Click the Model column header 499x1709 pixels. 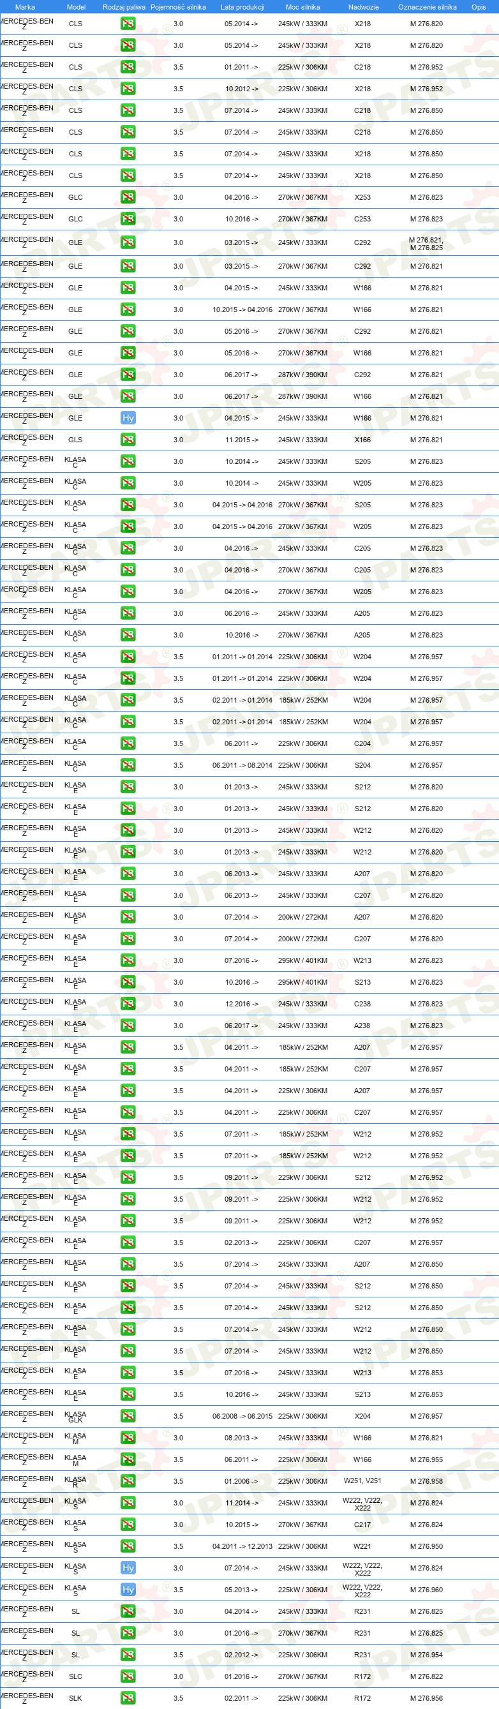[x=77, y=7]
